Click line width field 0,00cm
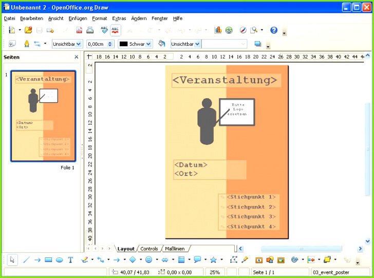 point(97,44)
